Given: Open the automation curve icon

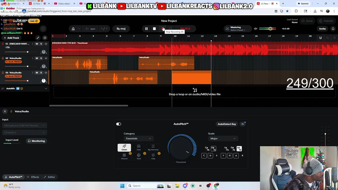Looking at the screenshot, I should point(38,38).
